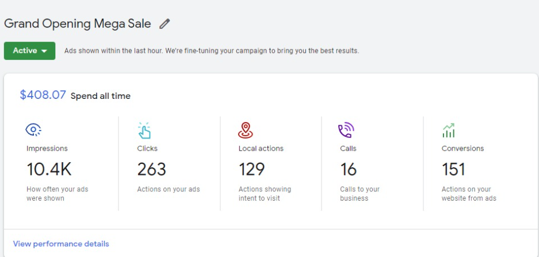Open the Active status dropdown
This screenshot has height=257, width=539.
point(29,51)
